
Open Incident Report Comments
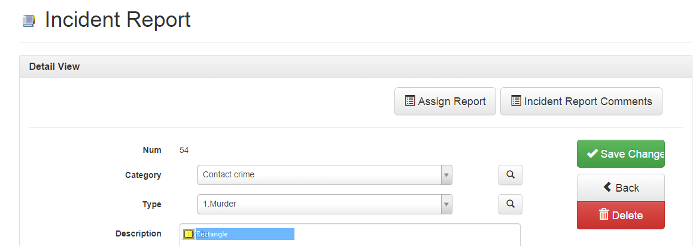pos(581,101)
